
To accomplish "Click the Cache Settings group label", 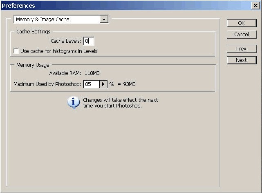I will (33, 32).
